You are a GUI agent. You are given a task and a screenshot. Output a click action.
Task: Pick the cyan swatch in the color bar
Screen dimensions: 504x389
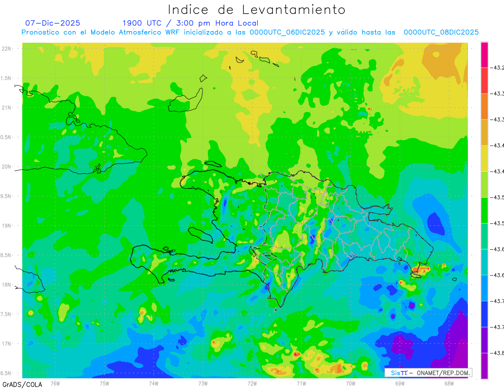point(484,262)
